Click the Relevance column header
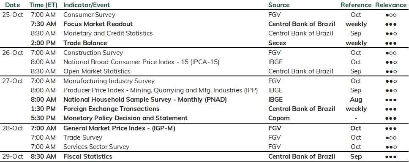 click(391, 5)
